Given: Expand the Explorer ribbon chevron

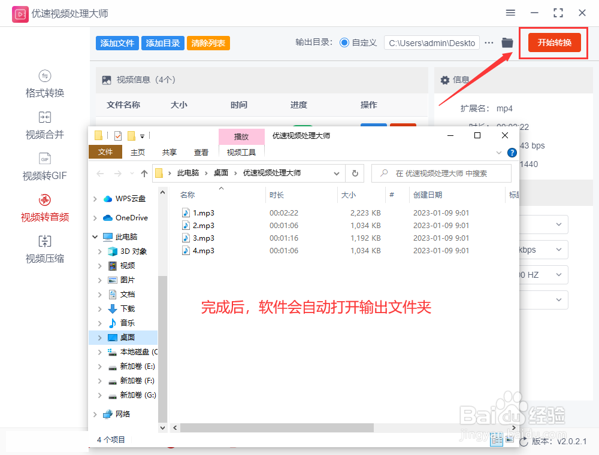Looking at the screenshot, I should (499, 153).
